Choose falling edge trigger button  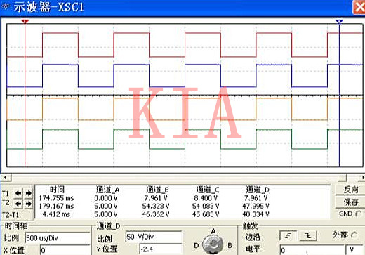(x=308, y=235)
